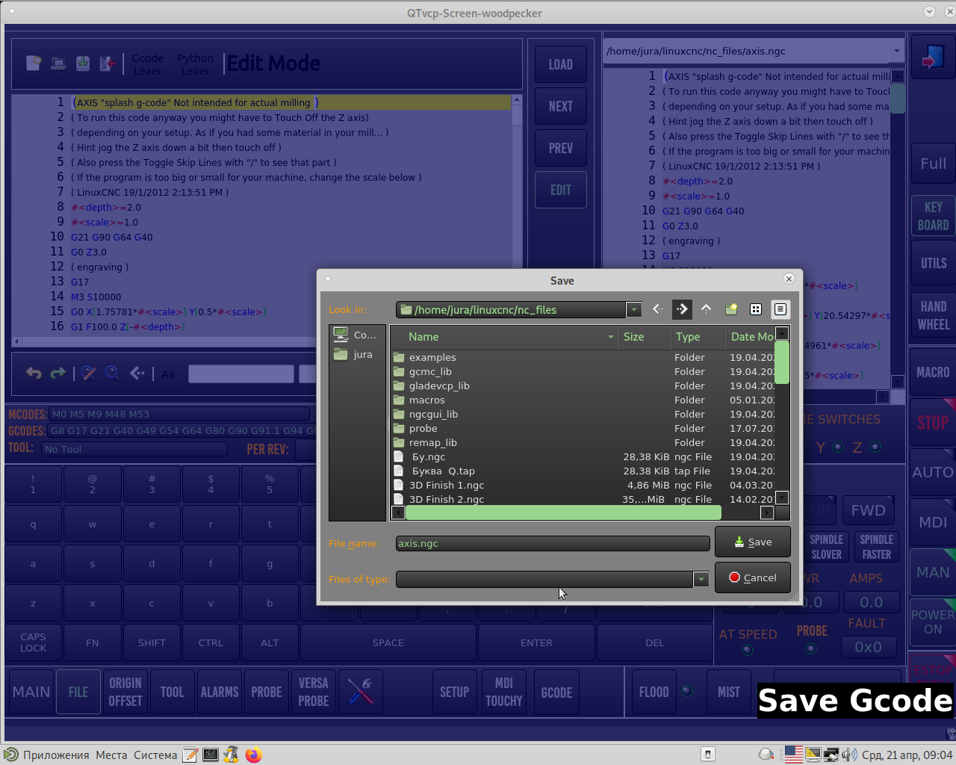Open the Files of type dropdown

(701, 579)
